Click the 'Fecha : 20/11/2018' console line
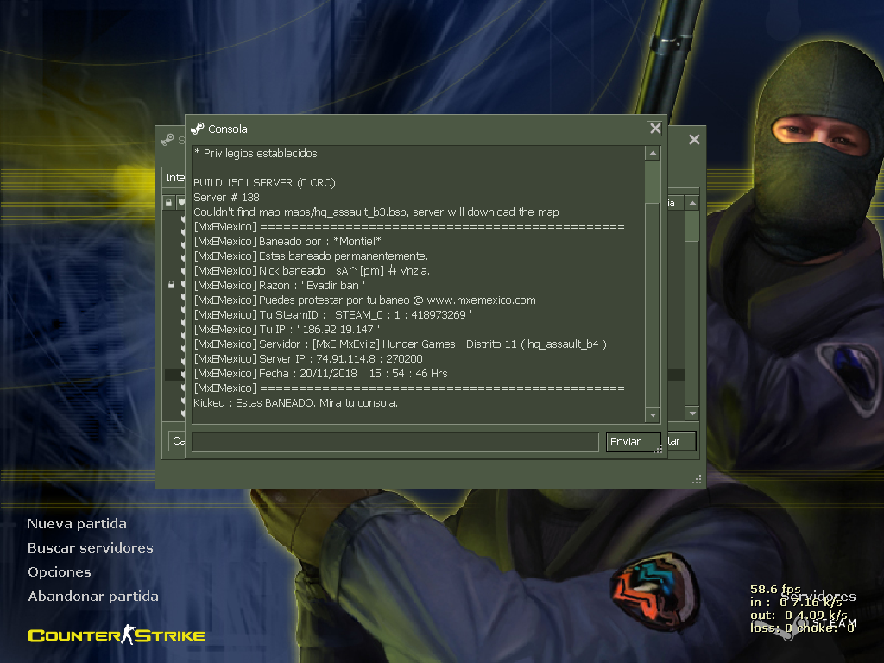 pos(321,373)
